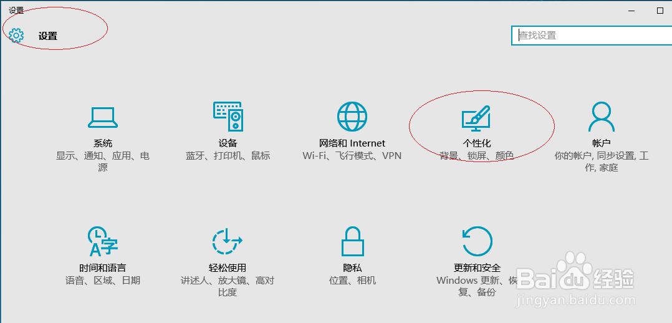Screen dimensions: 672x323
Task: Select 更新和安全 label text
Action: click(x=477, y=268)
